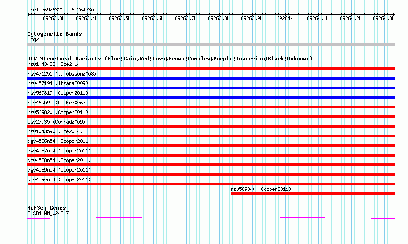Select the dgv4589n54 (Cooper2011) variant label
Viewport: 408px width, 244px height.
(59, 170)
